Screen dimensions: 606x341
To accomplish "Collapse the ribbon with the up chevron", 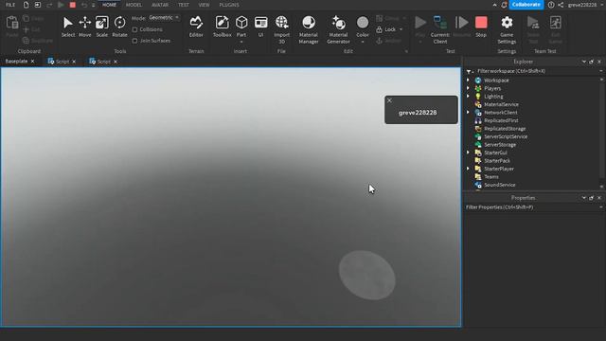I will click(494, 5).
